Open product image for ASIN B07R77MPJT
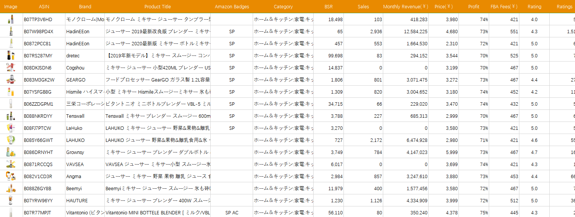 point(10,212)
